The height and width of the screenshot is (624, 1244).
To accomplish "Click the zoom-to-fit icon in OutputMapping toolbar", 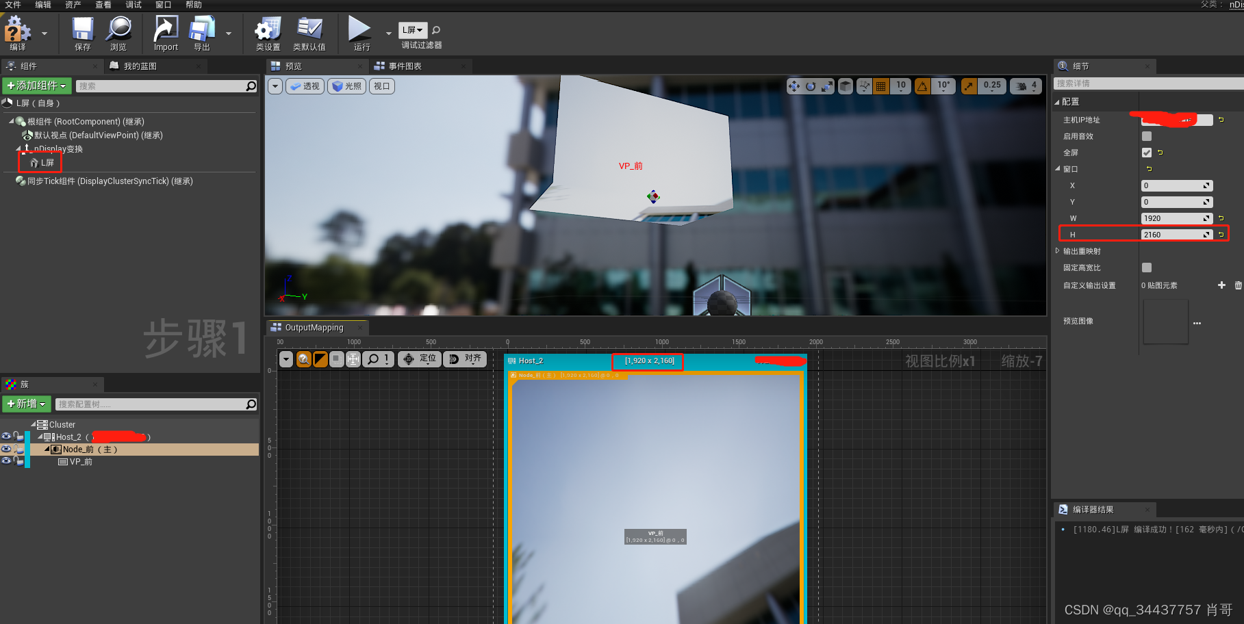I will point(353,359).
